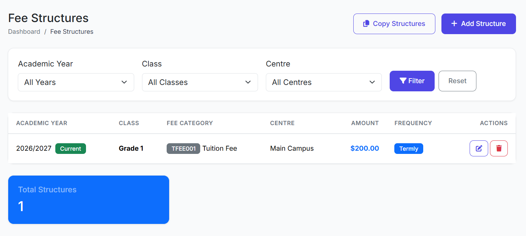Expand the Class dropdown
The image size is (526, 236).
pyautogui.click(x=199, y=82)
